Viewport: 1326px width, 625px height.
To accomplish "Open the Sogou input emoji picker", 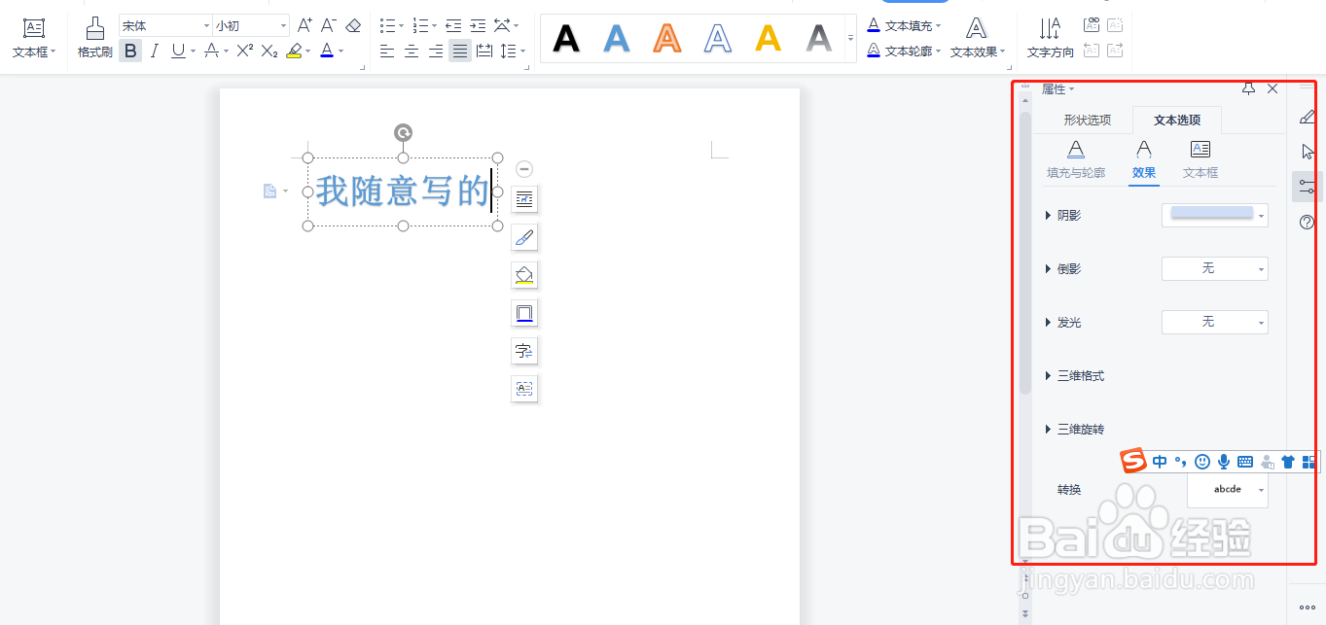I will (x=1202, y=461).
